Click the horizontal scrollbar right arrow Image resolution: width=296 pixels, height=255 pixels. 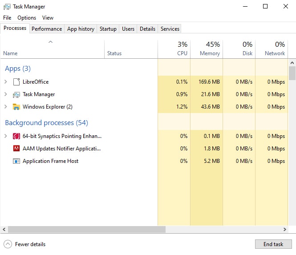click(x=285, y=229)
